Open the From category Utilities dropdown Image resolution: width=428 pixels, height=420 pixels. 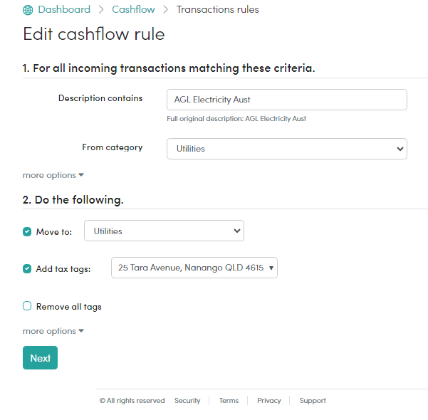(x=287, y=149)
